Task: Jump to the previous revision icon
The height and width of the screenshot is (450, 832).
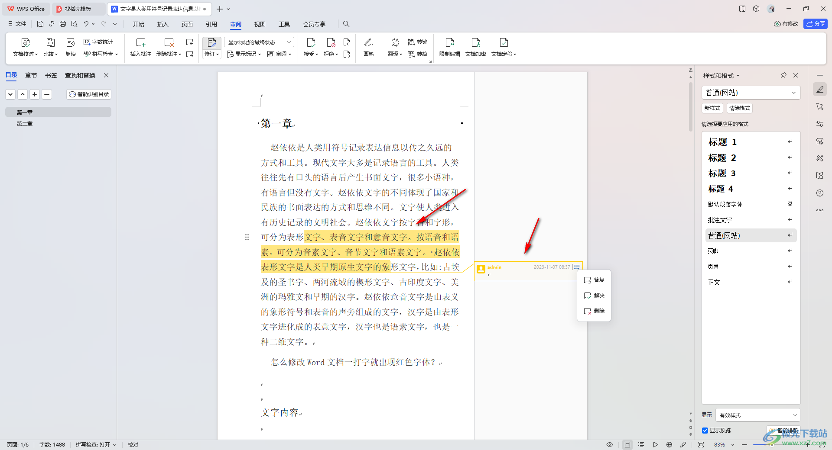Action: 347,42
